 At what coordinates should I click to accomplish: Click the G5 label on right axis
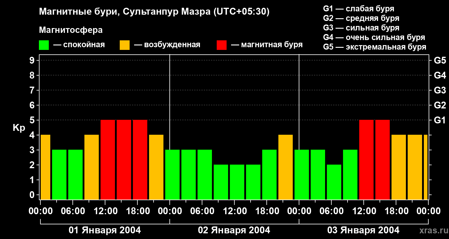tap(440, 60)
